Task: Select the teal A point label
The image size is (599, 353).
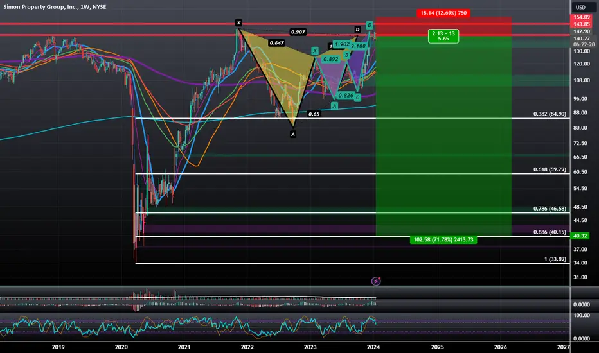Action: (x=334, y=106)
